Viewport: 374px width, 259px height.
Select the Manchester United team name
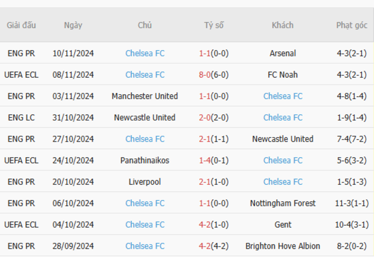coord(145,96)
